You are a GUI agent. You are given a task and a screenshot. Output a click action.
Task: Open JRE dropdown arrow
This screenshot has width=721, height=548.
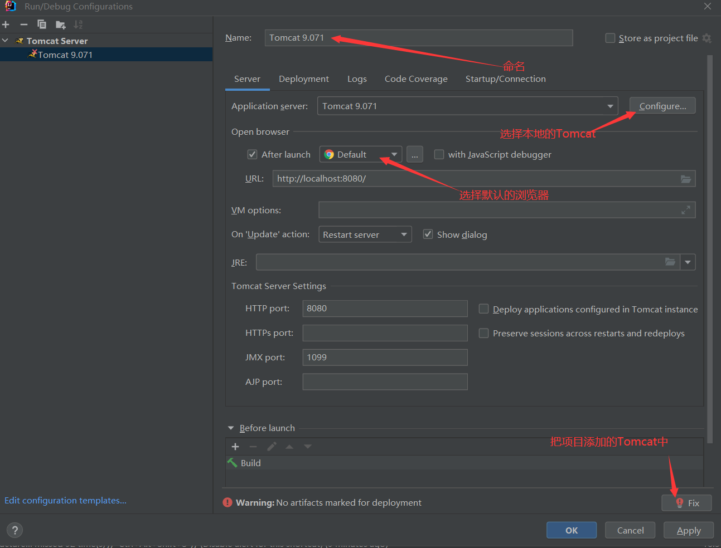click(688, 262)
